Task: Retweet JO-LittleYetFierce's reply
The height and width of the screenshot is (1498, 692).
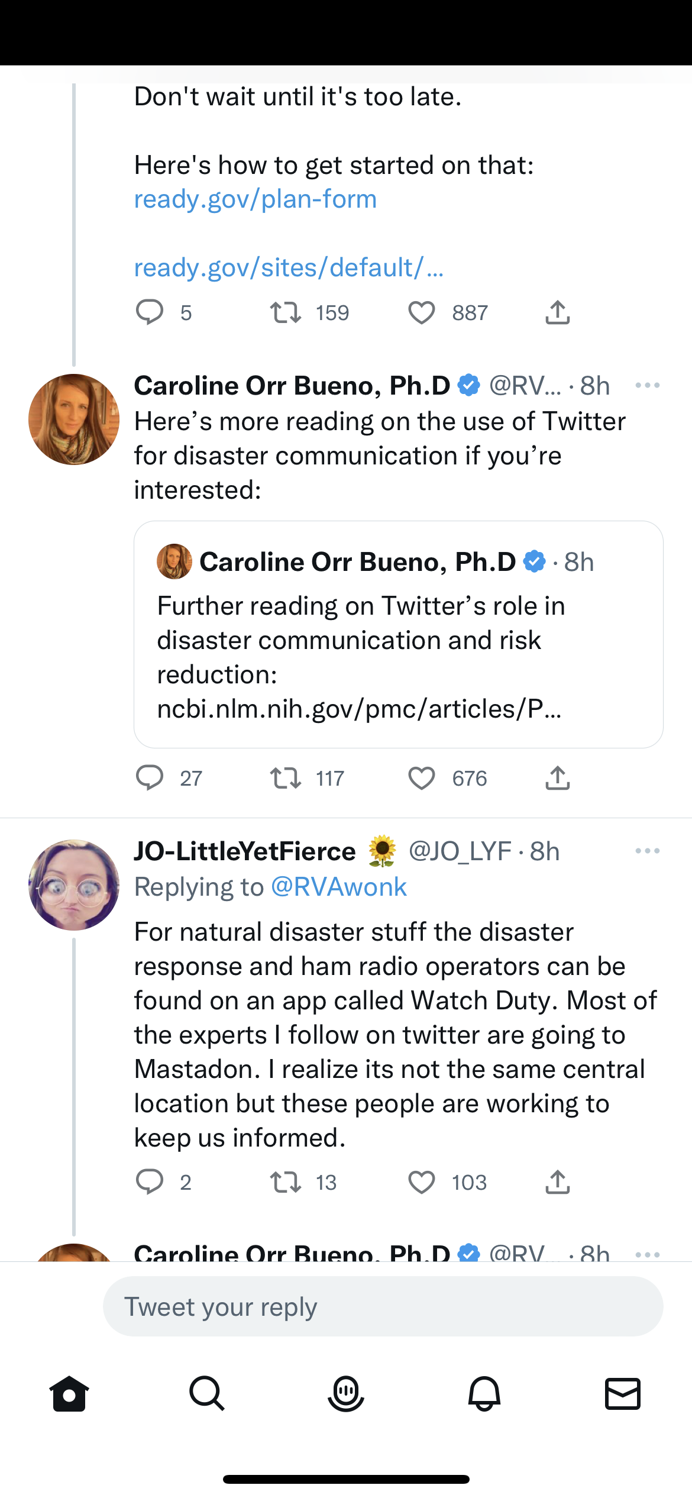Action: coord(286,1183)
